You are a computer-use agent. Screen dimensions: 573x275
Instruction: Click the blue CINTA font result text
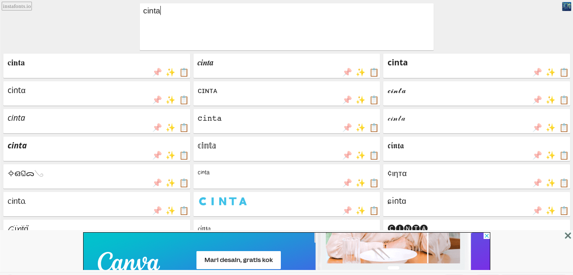(222, 202)
